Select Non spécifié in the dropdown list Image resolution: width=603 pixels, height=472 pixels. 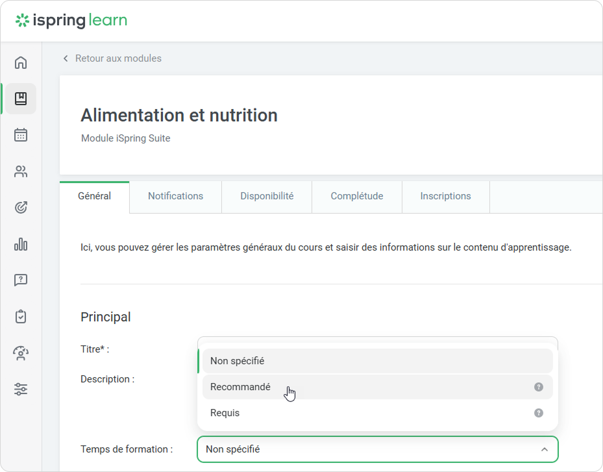[238, 361]
